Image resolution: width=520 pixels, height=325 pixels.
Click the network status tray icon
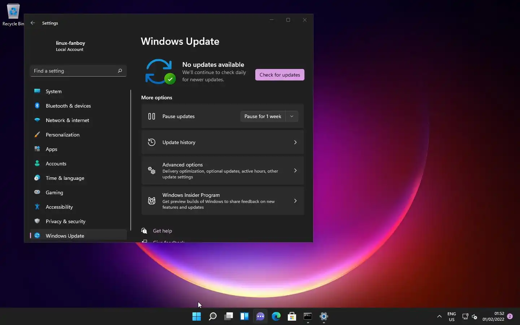click(465, 317)
